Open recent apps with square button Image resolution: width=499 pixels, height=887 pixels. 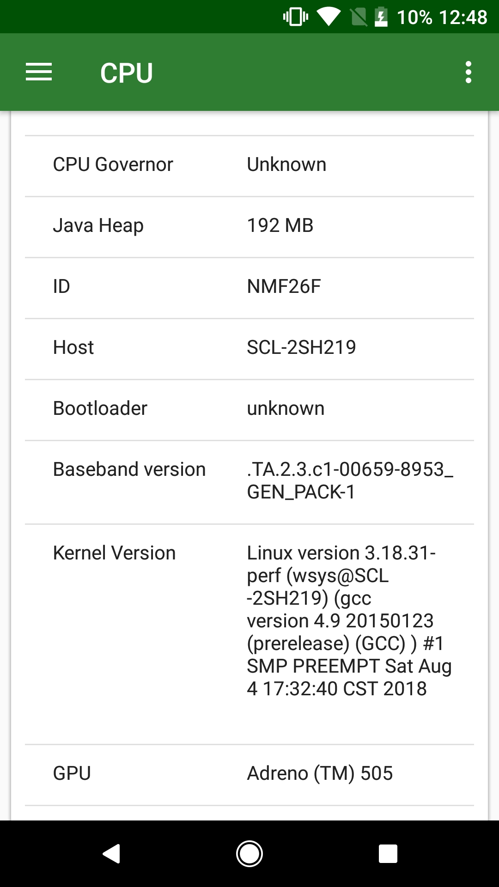388,853
